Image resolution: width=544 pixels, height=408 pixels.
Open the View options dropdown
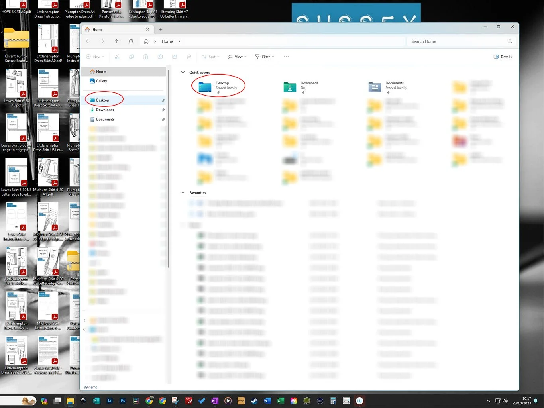click(237, 57)
